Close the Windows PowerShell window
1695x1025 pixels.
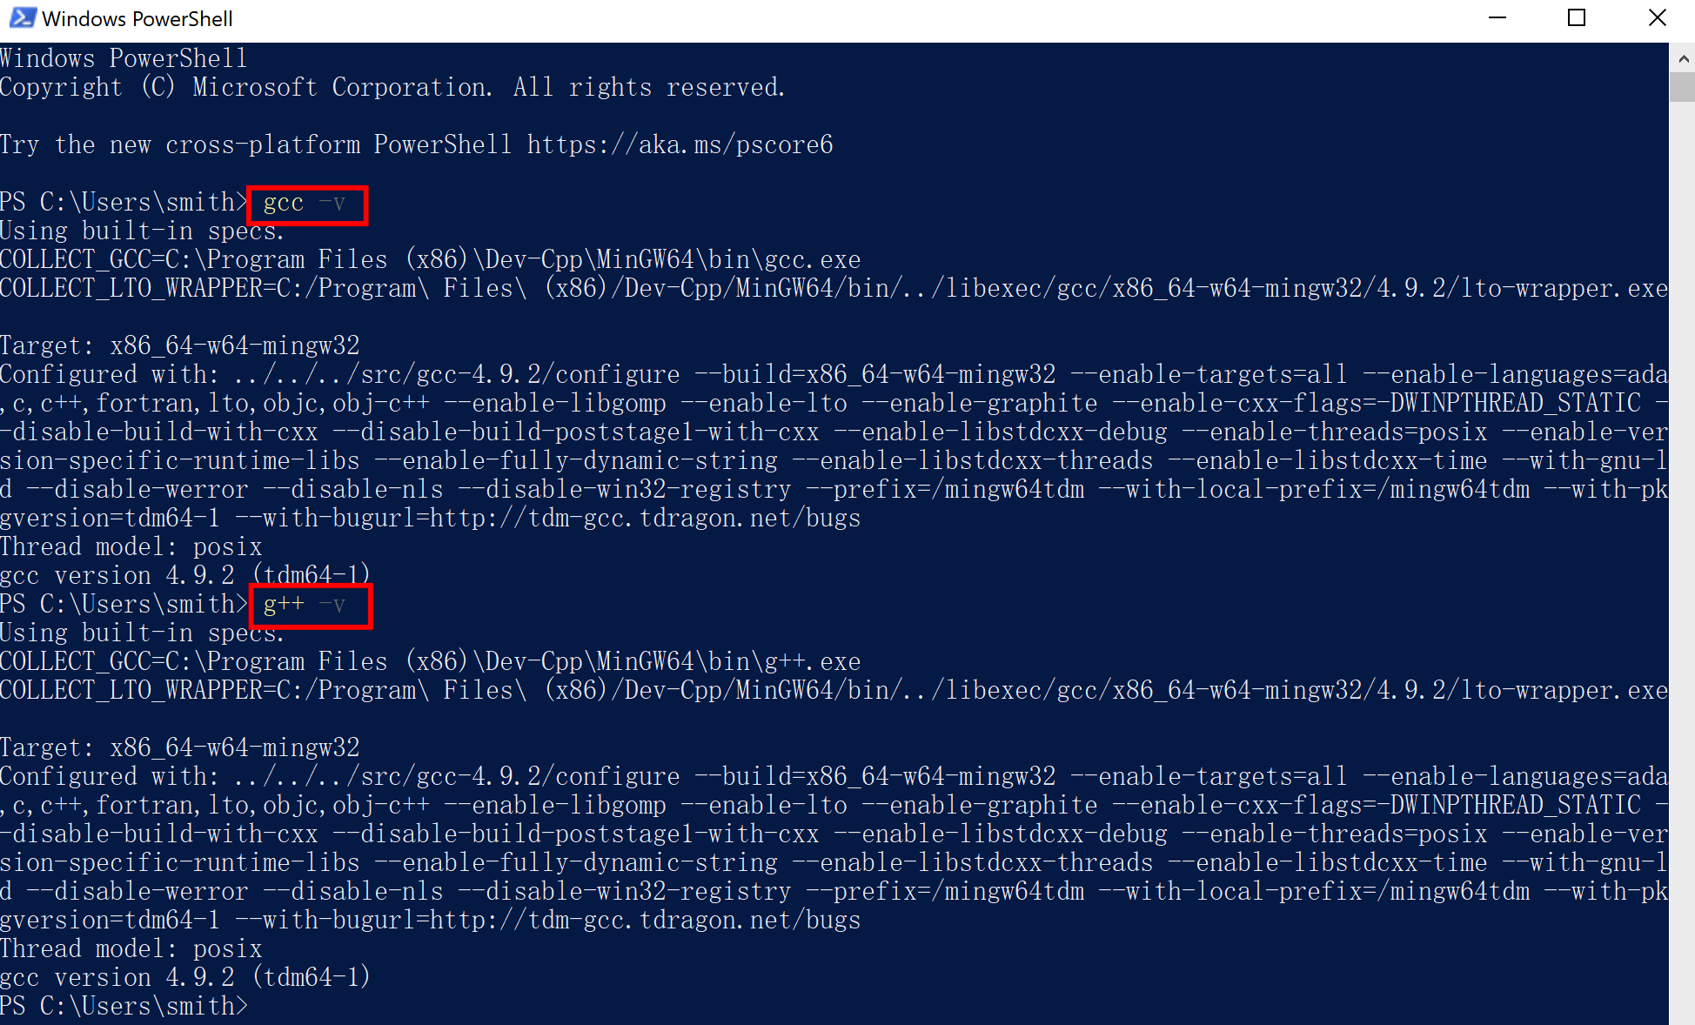pos(1657,18)
